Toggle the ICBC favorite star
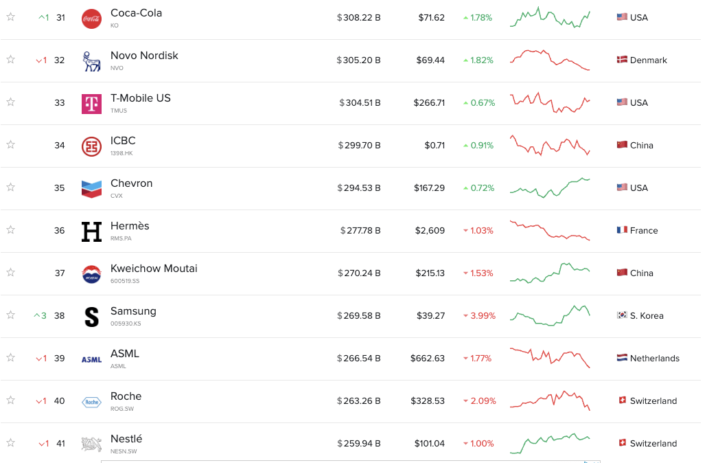This screenshot has height=463, width=707. 11,145
